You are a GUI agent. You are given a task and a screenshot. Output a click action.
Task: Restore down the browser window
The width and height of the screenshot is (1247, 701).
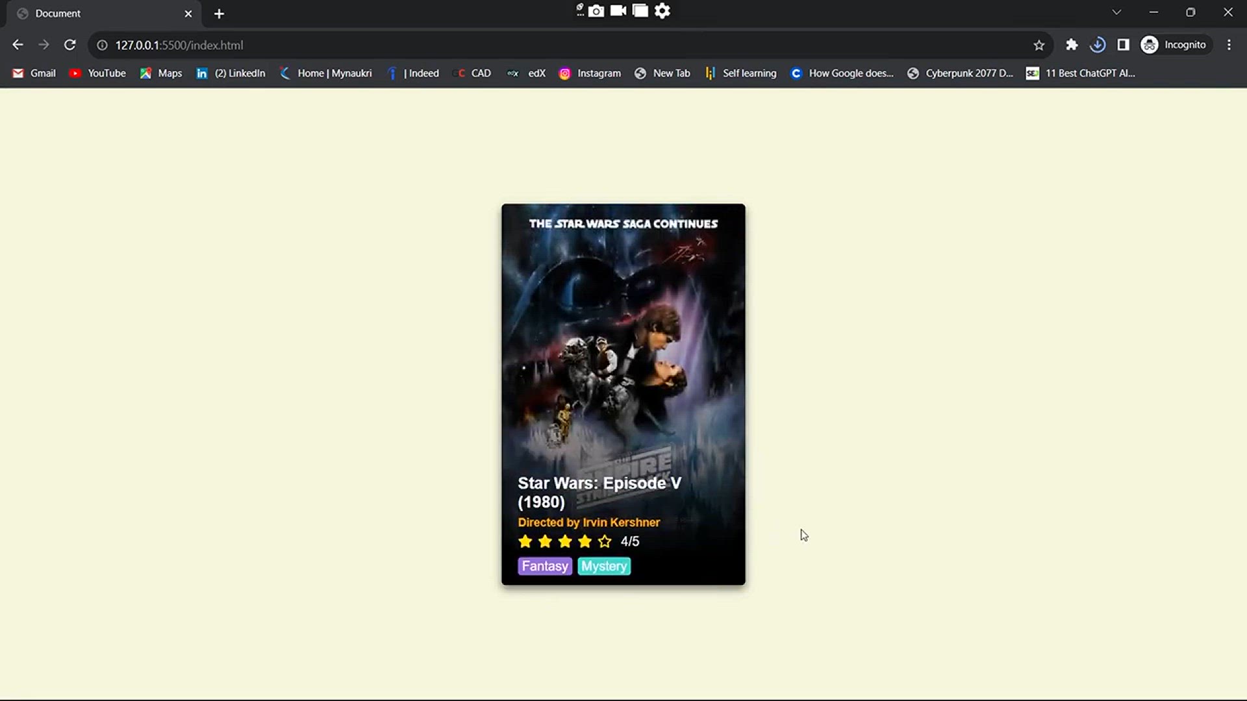[x=1190, y=12]
